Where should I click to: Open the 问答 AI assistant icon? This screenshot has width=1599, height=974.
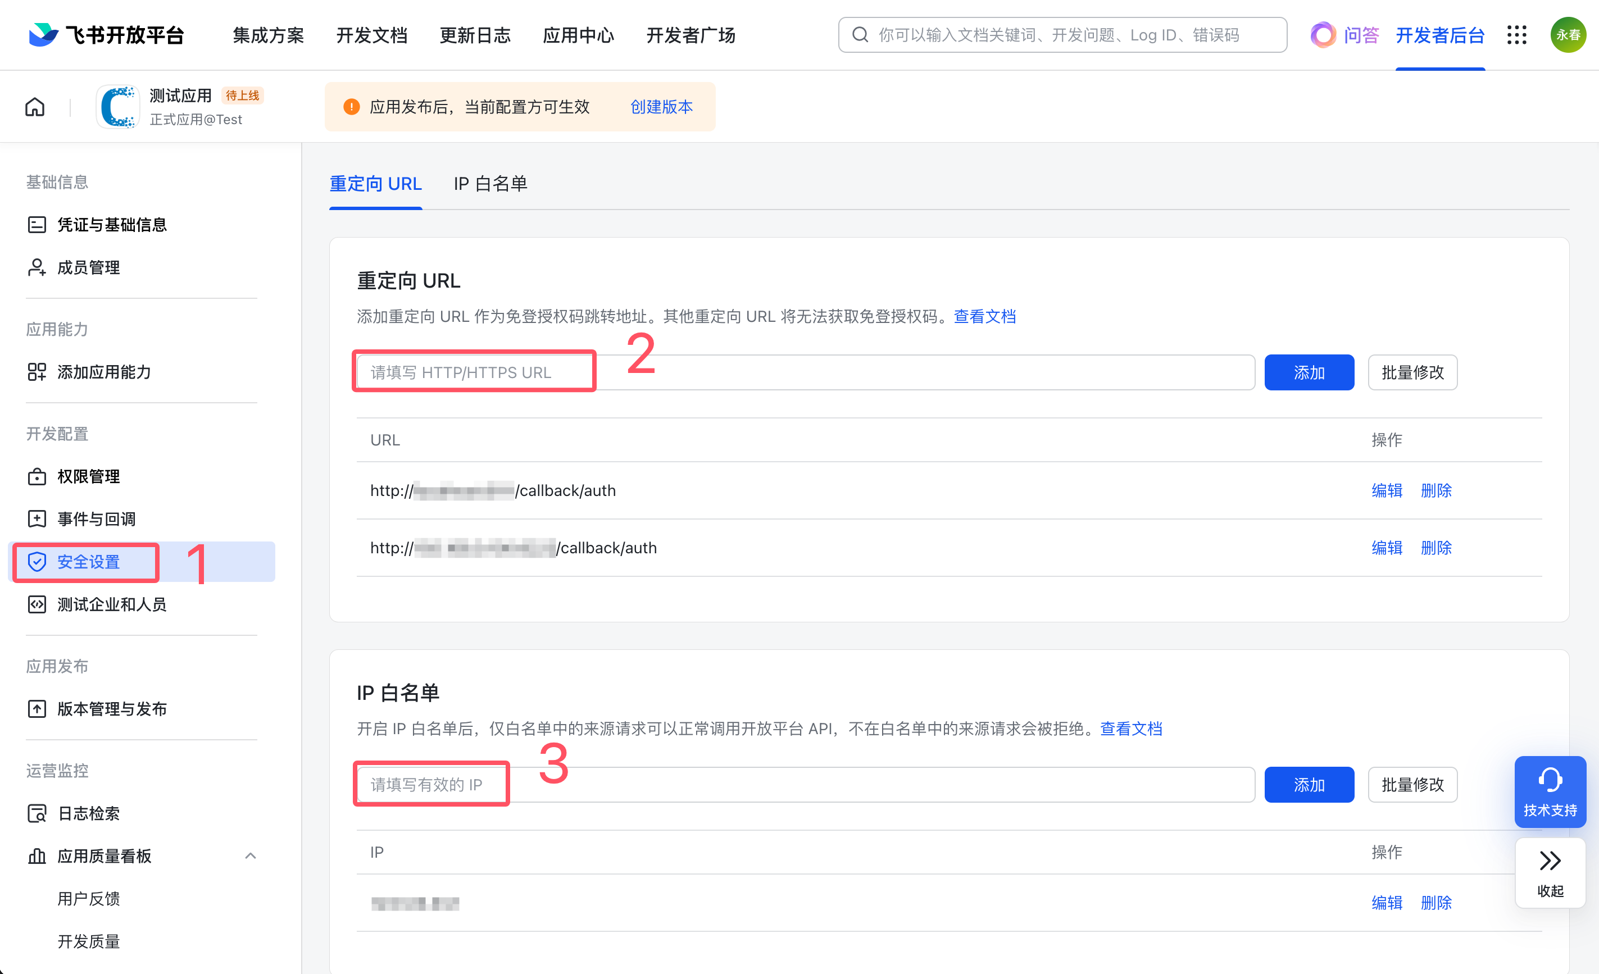point(1323,35)
